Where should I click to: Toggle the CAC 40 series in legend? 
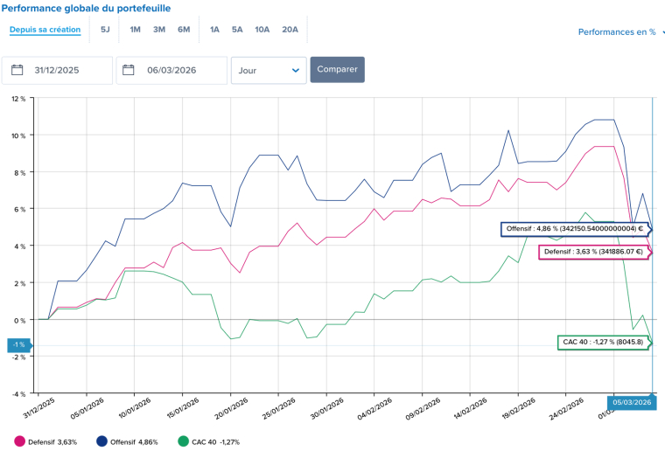pos(208,442)
